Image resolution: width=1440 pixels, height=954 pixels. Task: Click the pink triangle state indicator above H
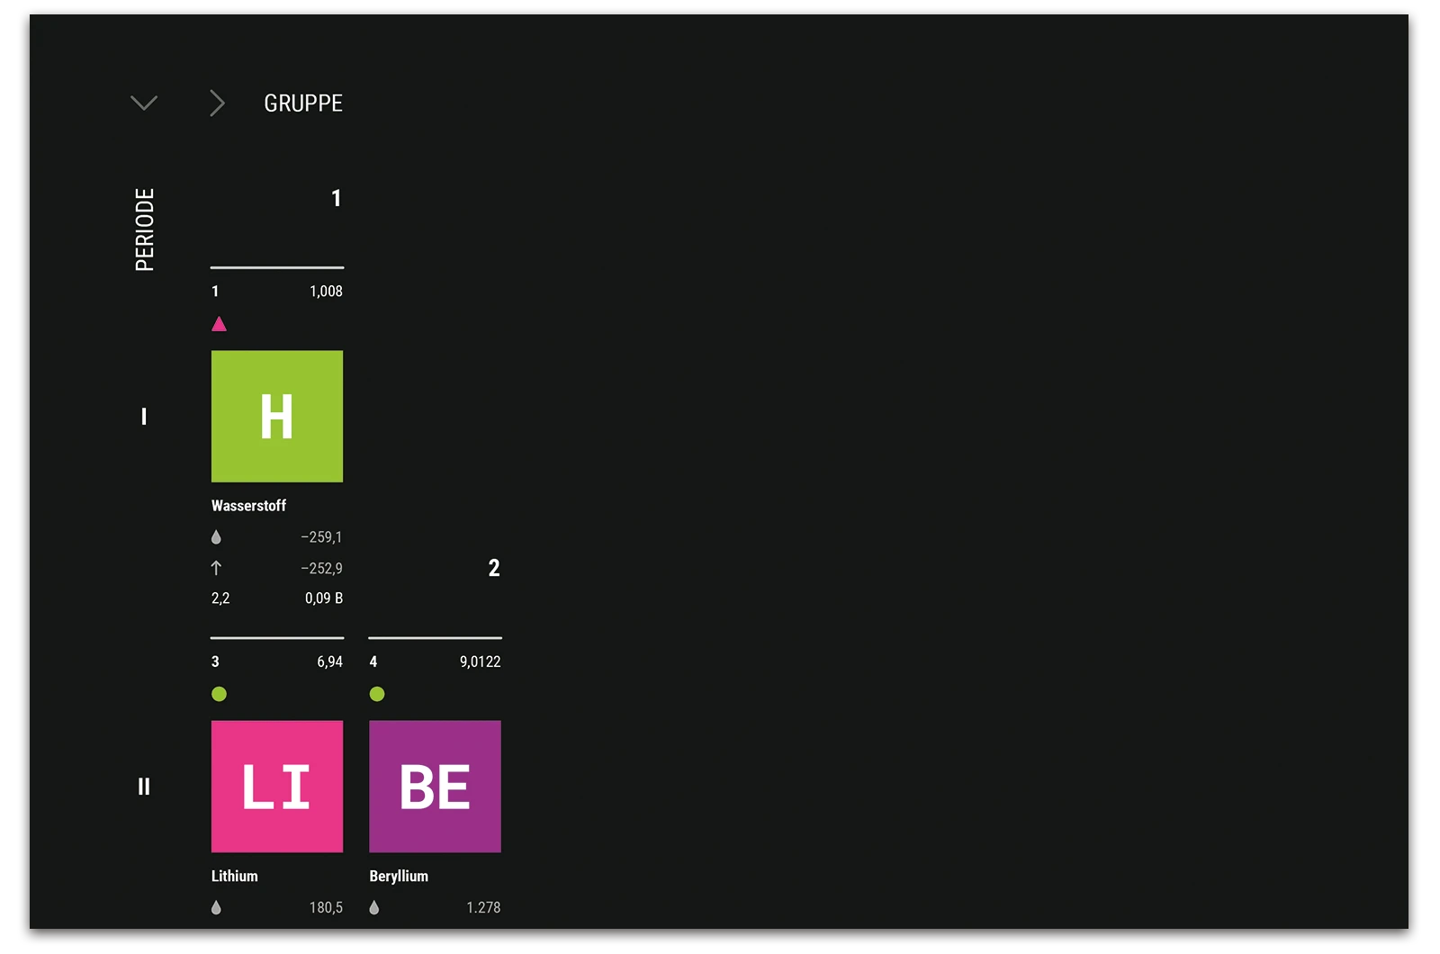coord(219,324)
